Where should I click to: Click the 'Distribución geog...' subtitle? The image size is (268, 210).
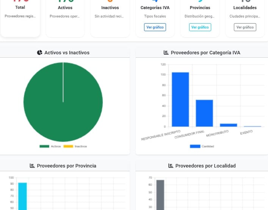(199, 16)
